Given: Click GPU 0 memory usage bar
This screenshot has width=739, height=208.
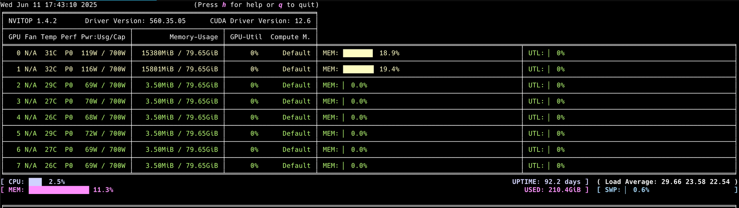Looking at the screenshot, I should click(358, 53).
